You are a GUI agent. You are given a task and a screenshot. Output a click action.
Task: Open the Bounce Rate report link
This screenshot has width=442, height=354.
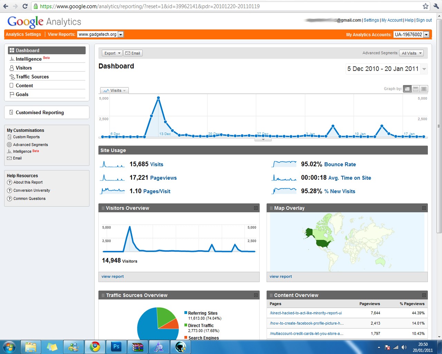(340, 165)
